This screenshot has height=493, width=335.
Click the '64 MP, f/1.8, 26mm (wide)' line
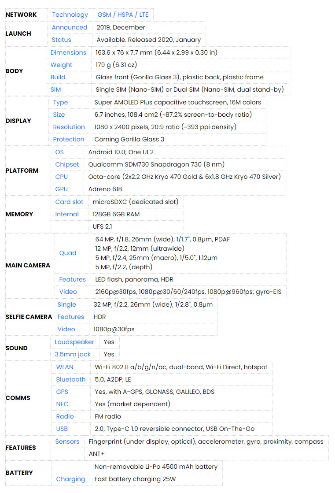point(135,239)
